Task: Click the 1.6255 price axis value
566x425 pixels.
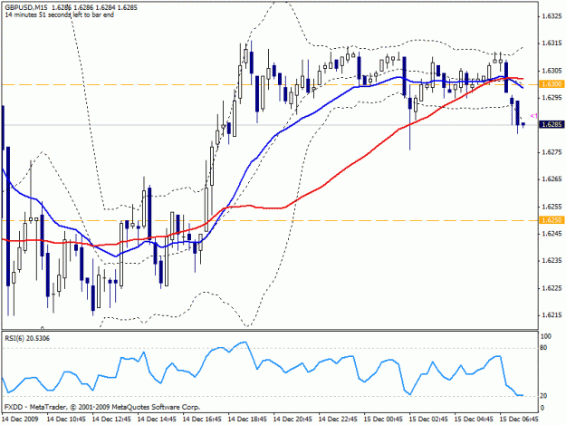Action: (552, 207)
